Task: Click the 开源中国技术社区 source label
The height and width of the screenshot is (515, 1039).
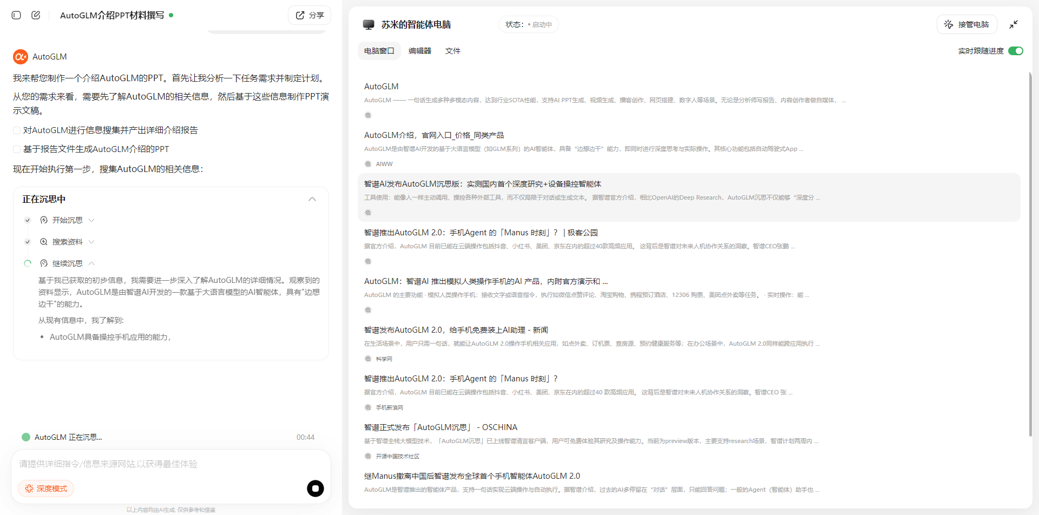Action: click(398, 456)
